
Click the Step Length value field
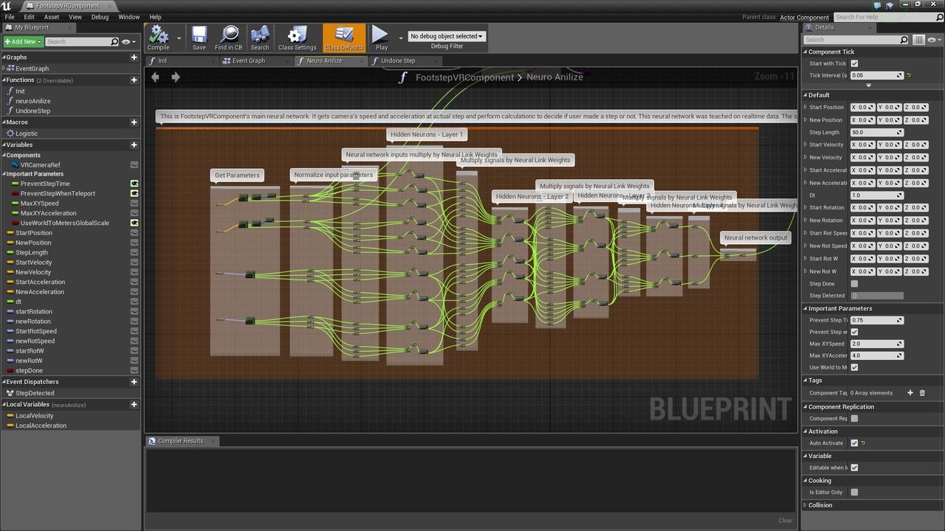(876, 133)
